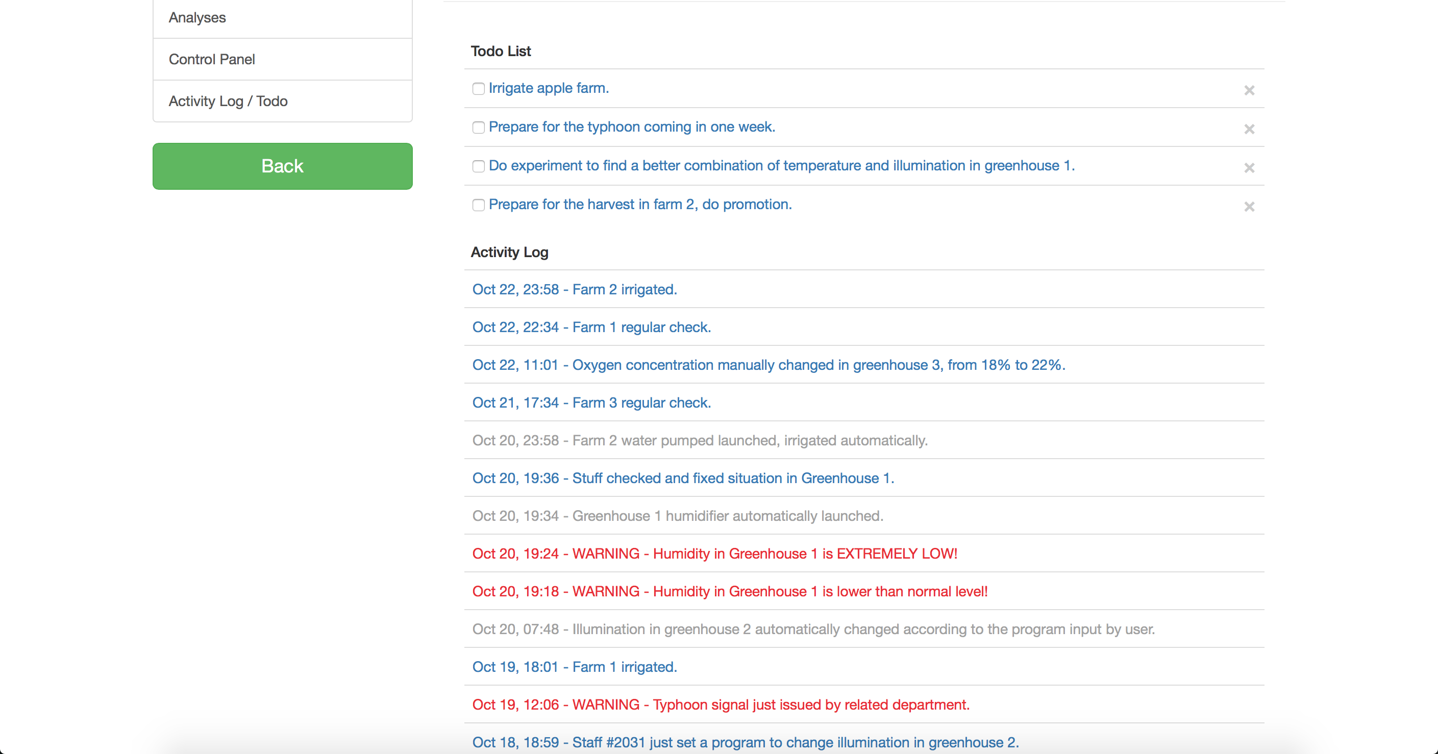Check the farm 2 harvest promotion checkbox
The image size is (1438, 754).
[x=478, y=206]
